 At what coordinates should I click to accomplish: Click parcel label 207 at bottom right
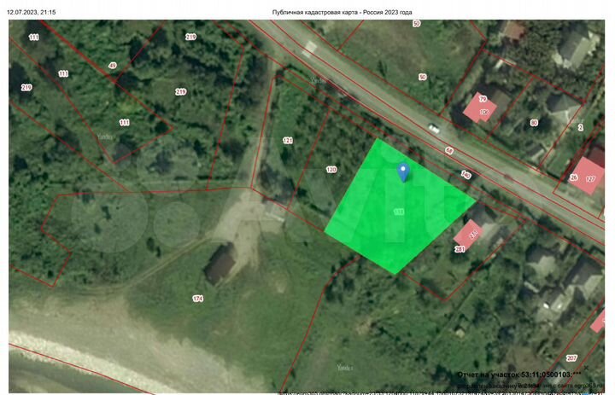click(x=571, y=357)
